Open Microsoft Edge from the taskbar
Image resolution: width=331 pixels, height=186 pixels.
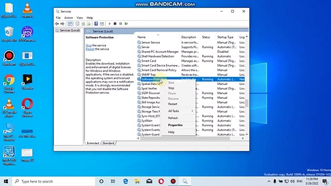point(126,181)
